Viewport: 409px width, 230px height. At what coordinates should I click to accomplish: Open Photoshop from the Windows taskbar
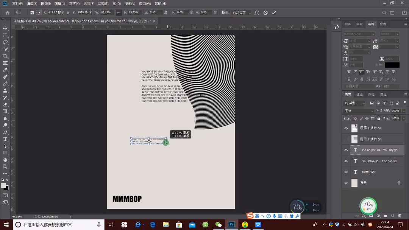point(232,225)
